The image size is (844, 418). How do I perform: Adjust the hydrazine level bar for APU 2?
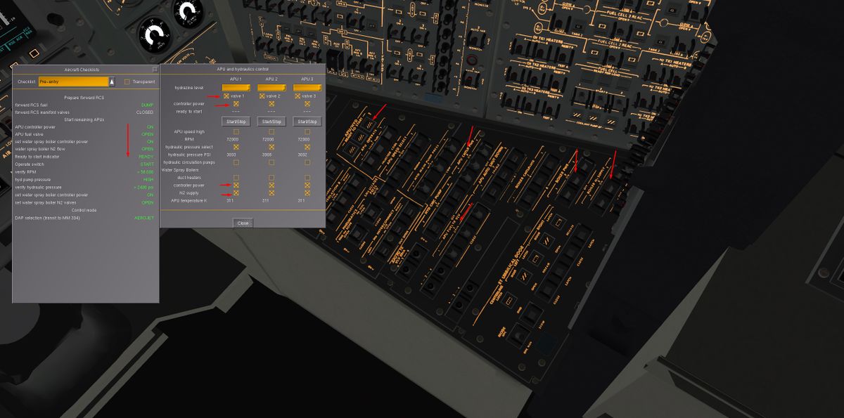pos(271,87)
